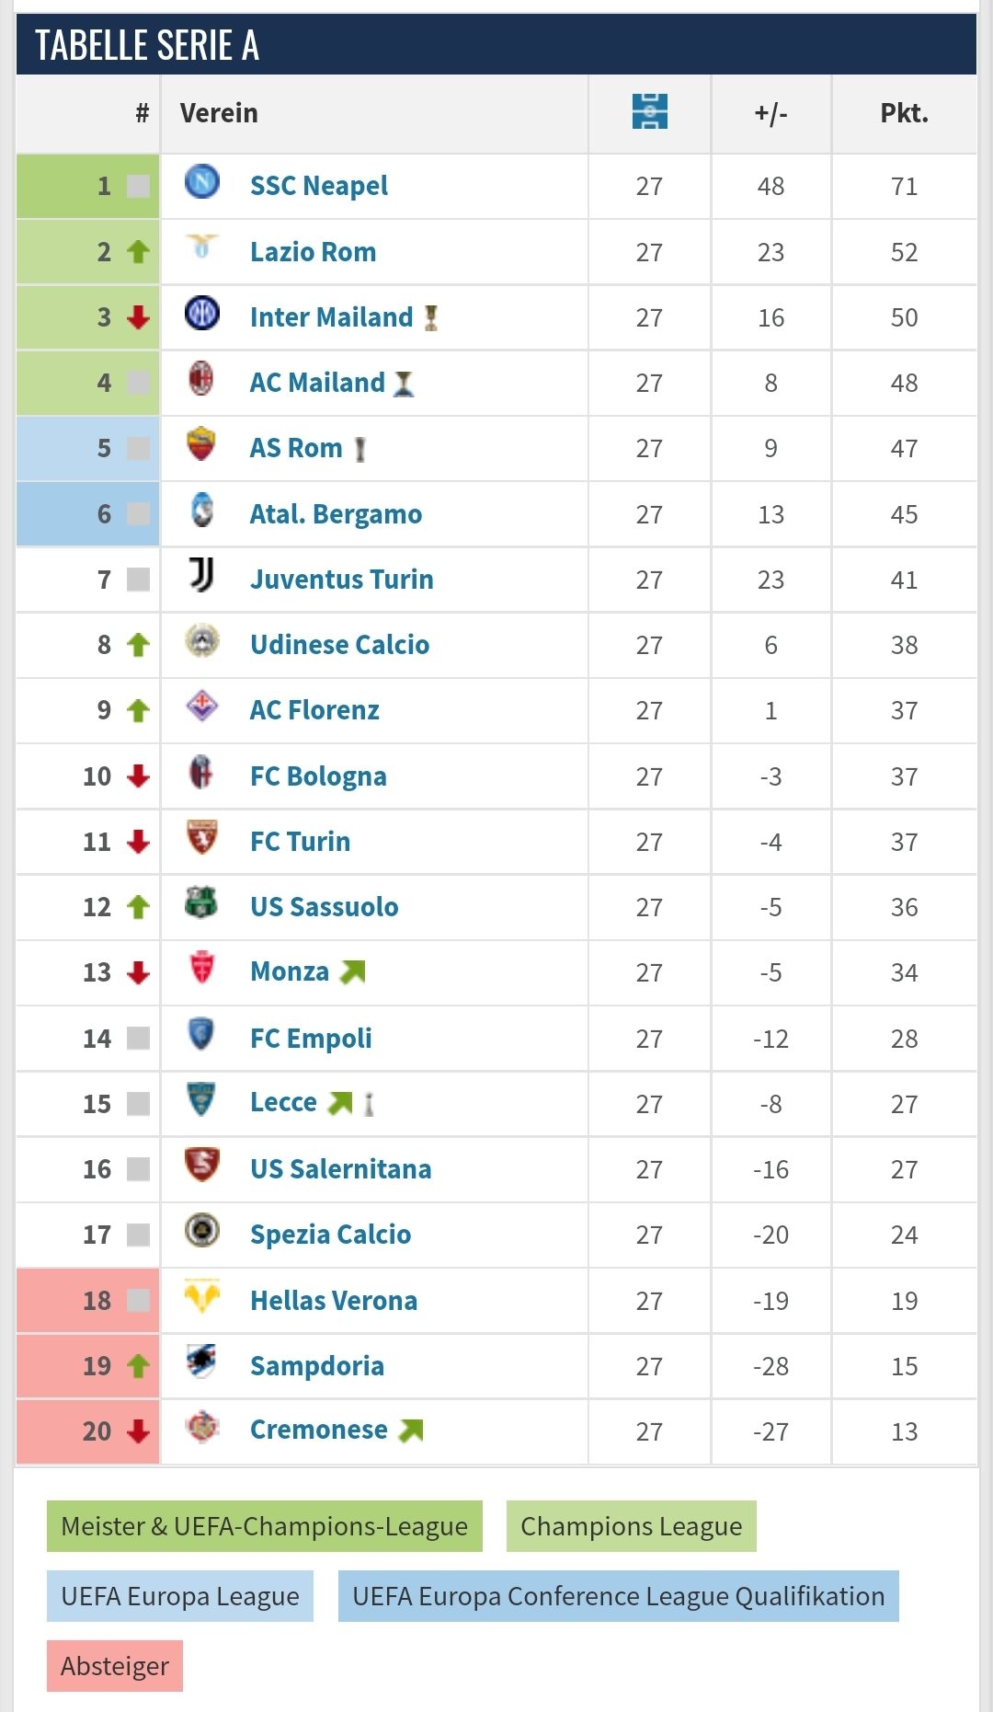Open the US Salernitana team link
The width and height of the screenshot is (993, 1712).
pos(340,1169)
